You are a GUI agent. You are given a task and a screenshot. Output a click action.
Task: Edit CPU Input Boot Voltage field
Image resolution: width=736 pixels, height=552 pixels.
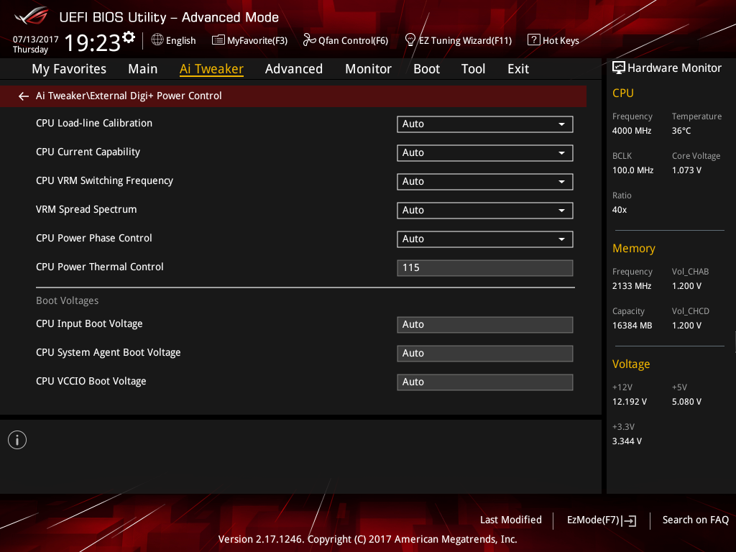pos(485,325)
